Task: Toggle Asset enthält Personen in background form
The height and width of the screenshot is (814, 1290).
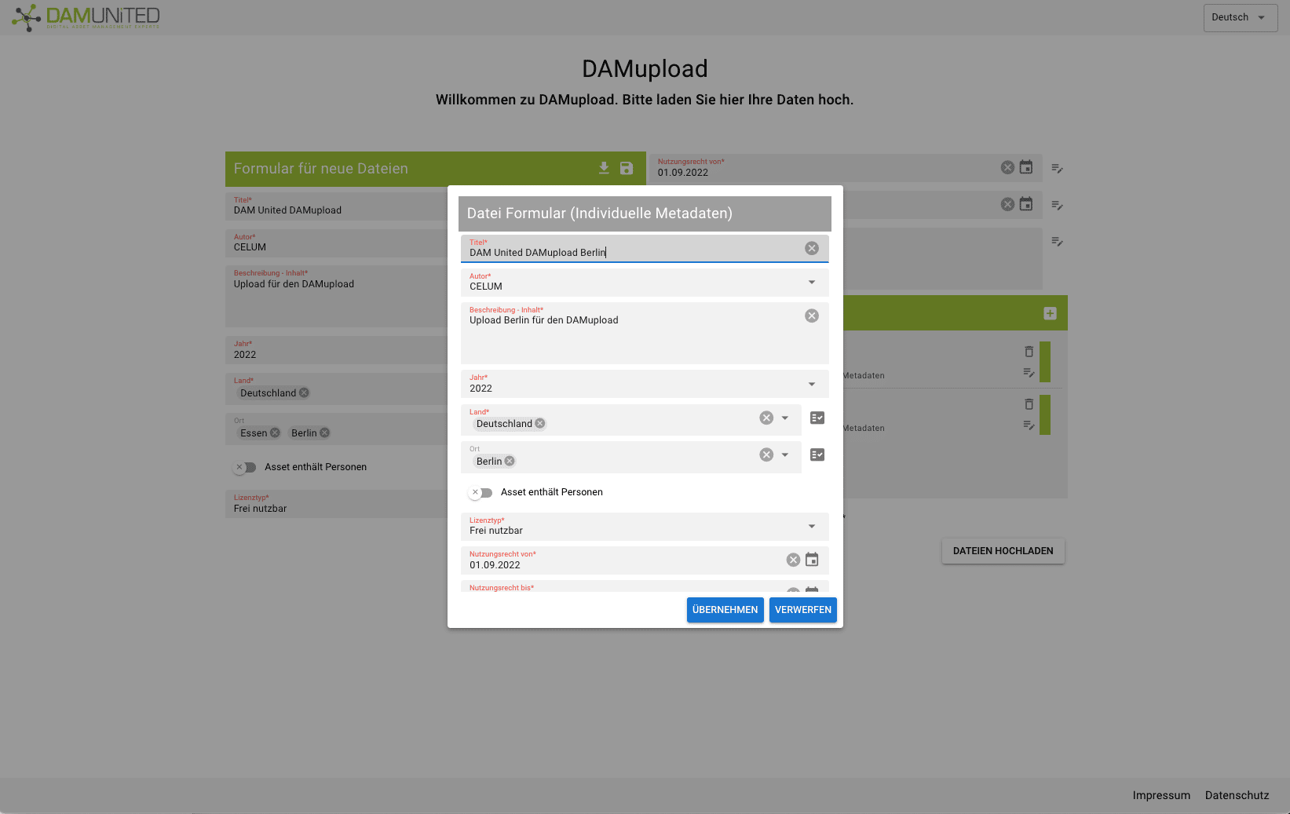Action: pyautogui.click(x=244, y=468)
